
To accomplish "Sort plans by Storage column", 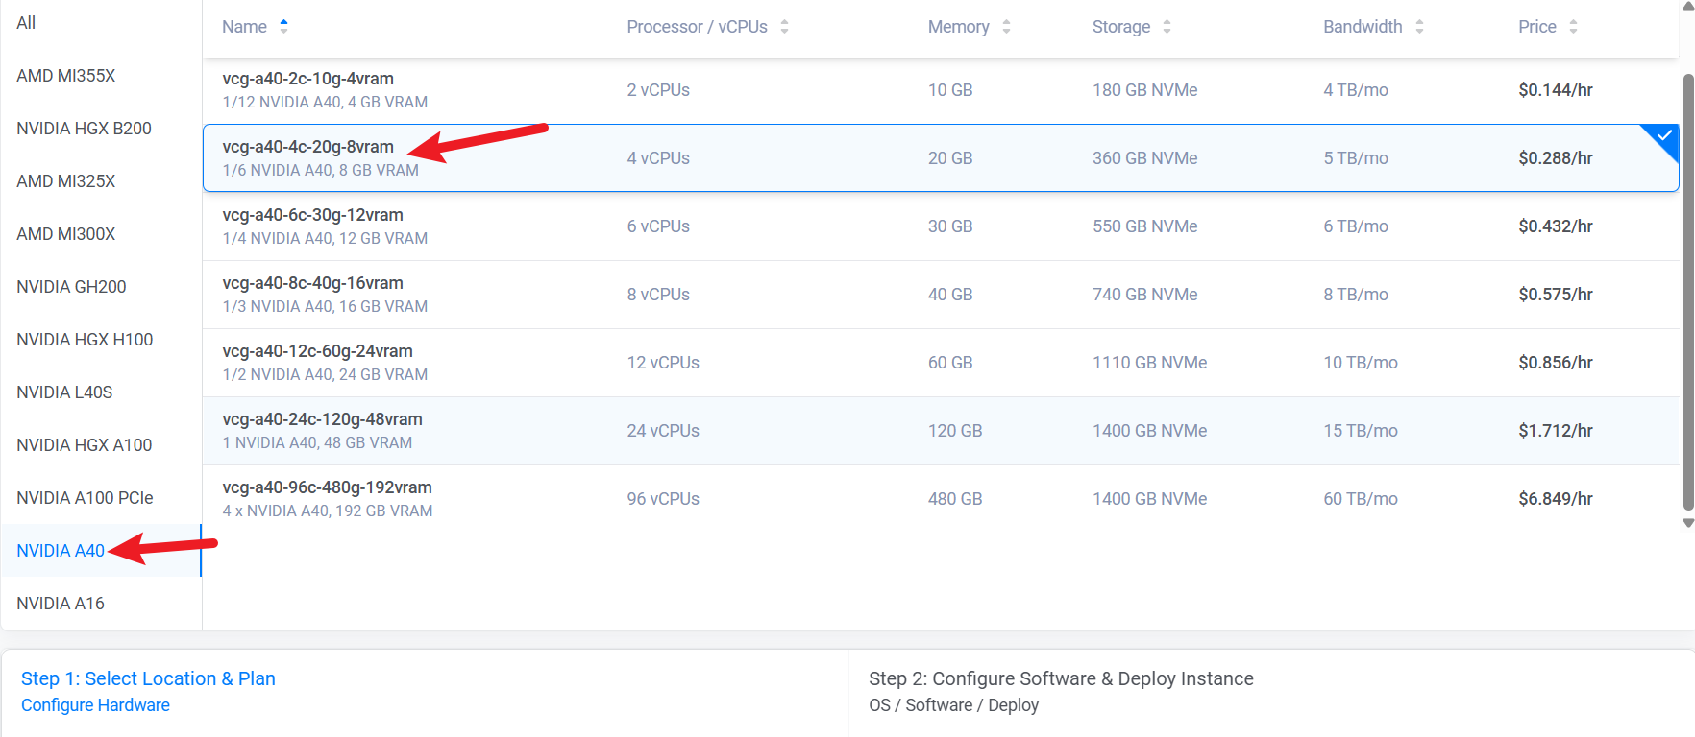I will (1167, 27).
